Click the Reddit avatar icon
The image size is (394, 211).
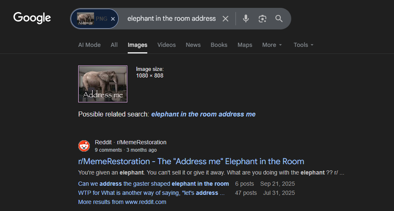click(x=84, y=146)
